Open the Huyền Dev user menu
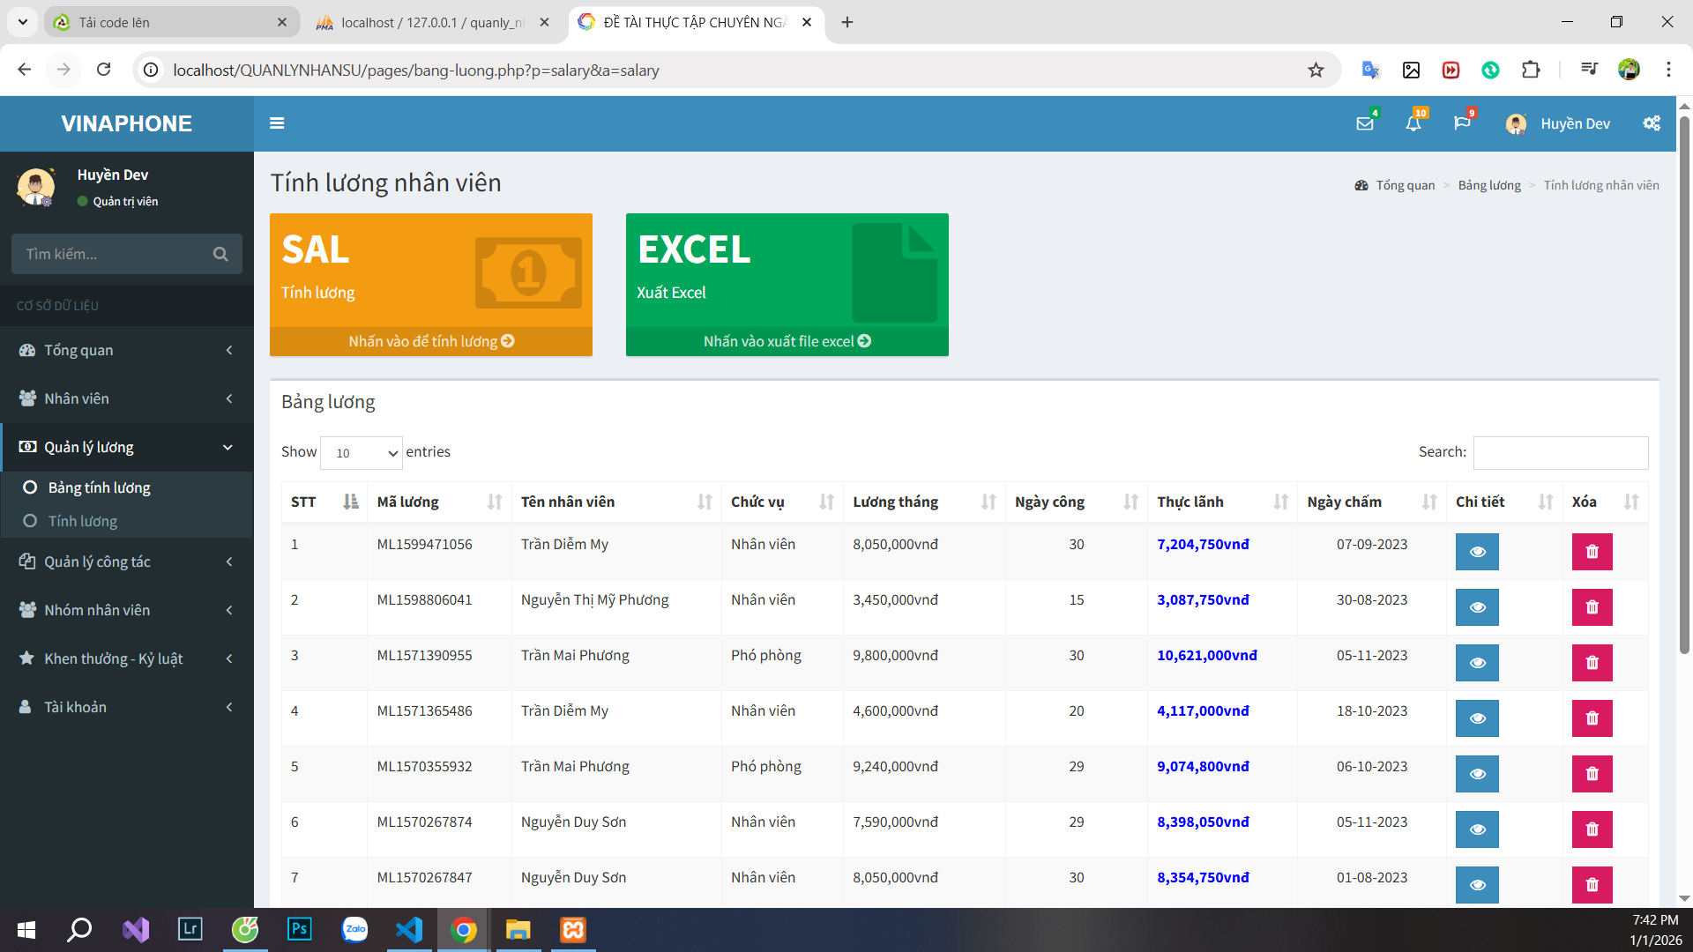1693x952 pixels. tap(1558, 123)
